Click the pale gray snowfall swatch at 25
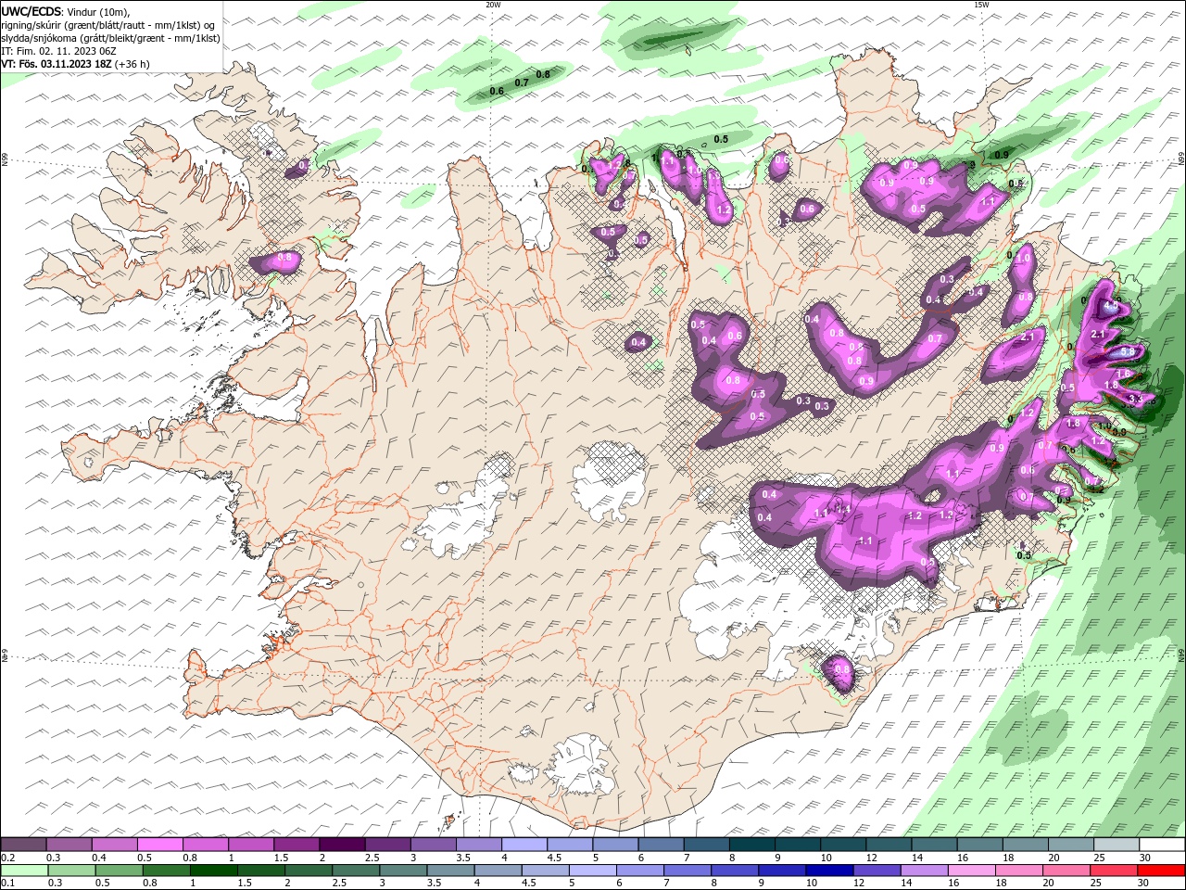 tap(1116, 845)
